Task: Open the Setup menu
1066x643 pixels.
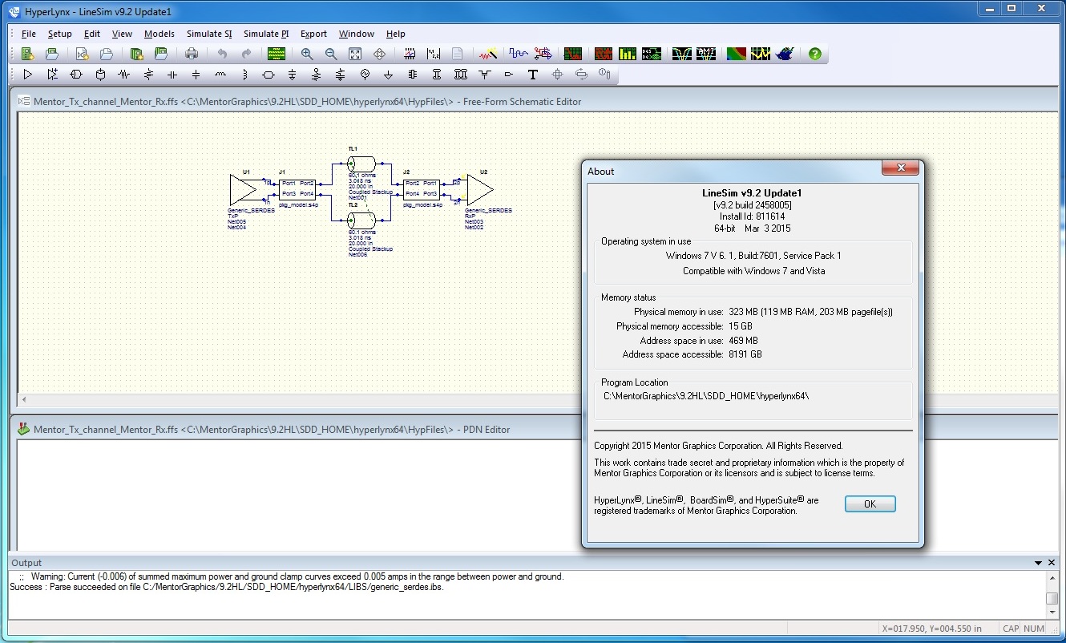Action: pos(59,34)
